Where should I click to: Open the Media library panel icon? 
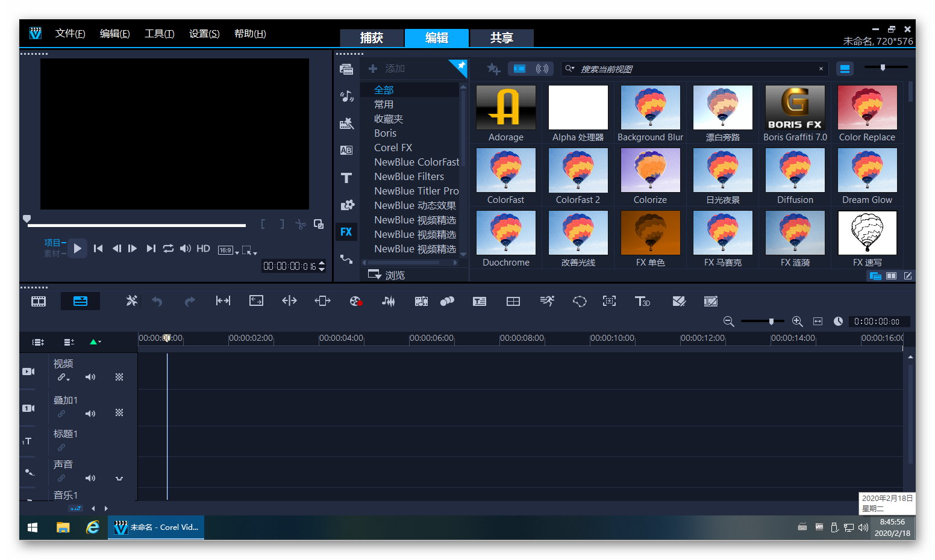tap(346, 69)
